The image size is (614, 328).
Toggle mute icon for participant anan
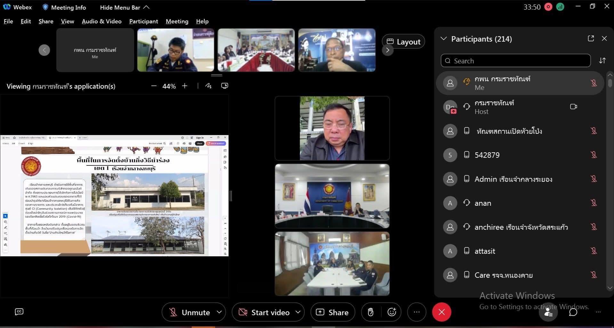(x=594, y=203)
